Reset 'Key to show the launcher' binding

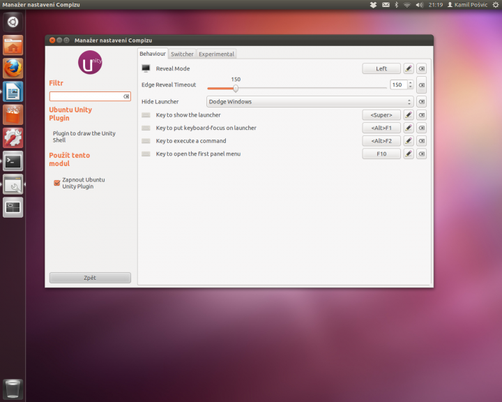coord(422,114)
